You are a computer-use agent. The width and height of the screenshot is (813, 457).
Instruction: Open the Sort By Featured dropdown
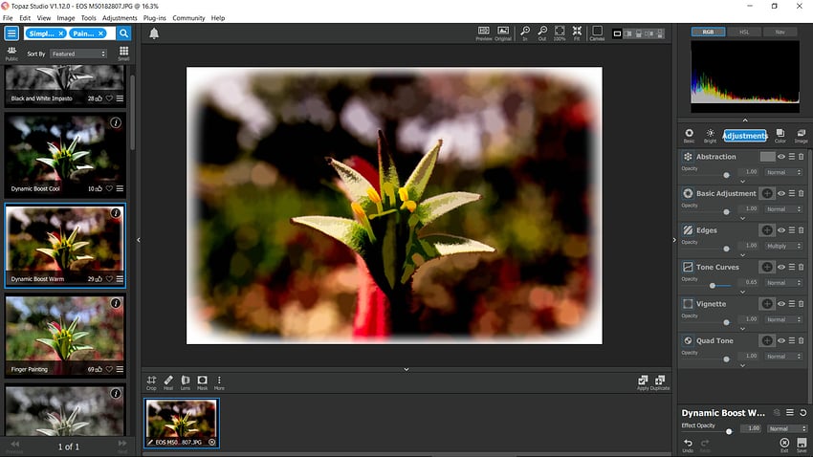click(78, 54)
